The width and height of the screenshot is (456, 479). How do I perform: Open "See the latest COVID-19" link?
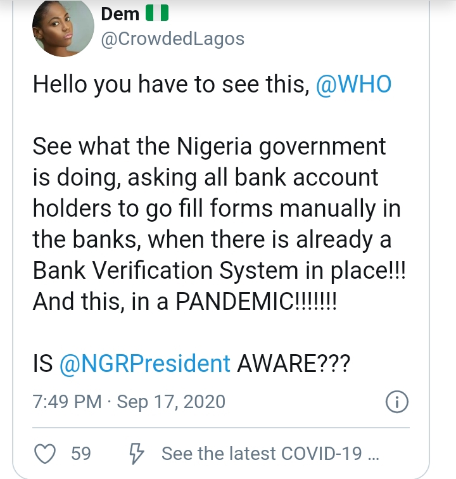[x=270, y=454]
